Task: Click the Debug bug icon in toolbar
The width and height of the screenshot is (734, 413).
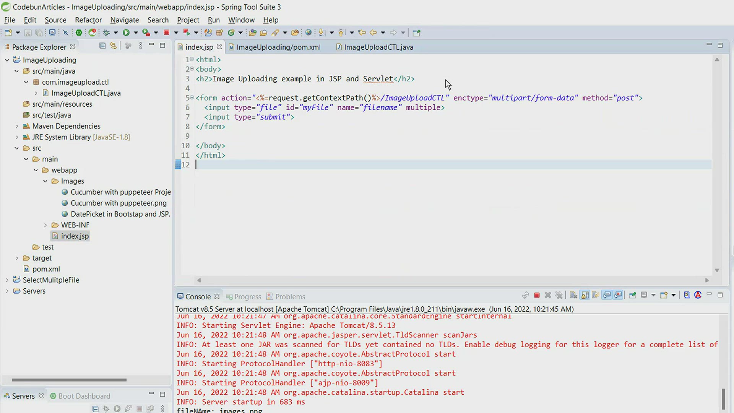Action: pos(106,33)
